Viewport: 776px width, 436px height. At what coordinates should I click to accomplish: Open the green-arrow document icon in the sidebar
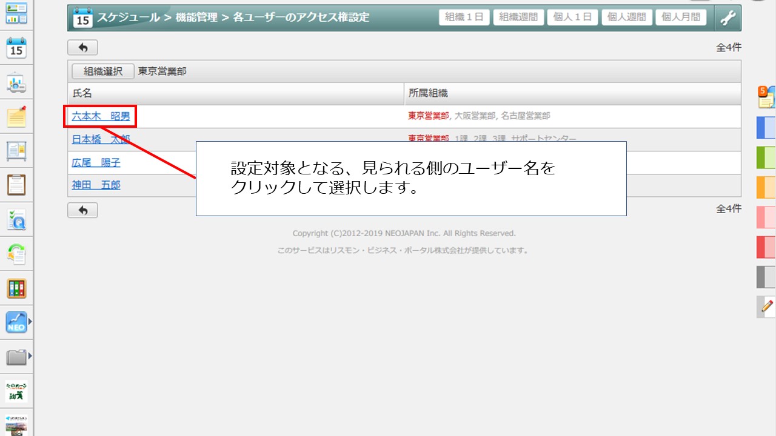[16, 254]
